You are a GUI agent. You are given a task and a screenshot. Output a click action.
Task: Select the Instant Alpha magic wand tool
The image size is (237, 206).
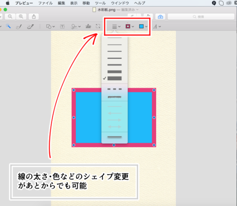click(8, 26)
